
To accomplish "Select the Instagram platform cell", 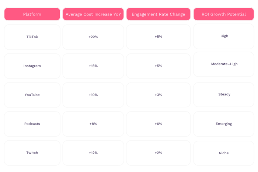I will [32, 66].
